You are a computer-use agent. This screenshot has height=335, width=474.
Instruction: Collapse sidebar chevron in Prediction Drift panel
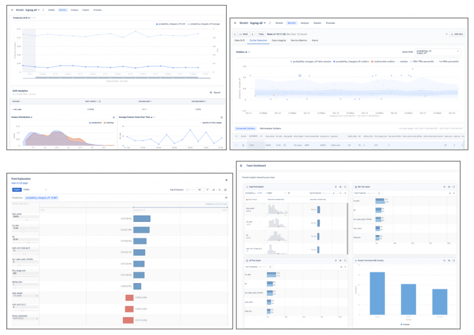(12, 10)
